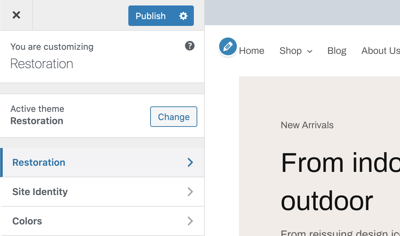Click the Publish button
The height and width of the screenshot is (236, 400).
coord(151,16)
